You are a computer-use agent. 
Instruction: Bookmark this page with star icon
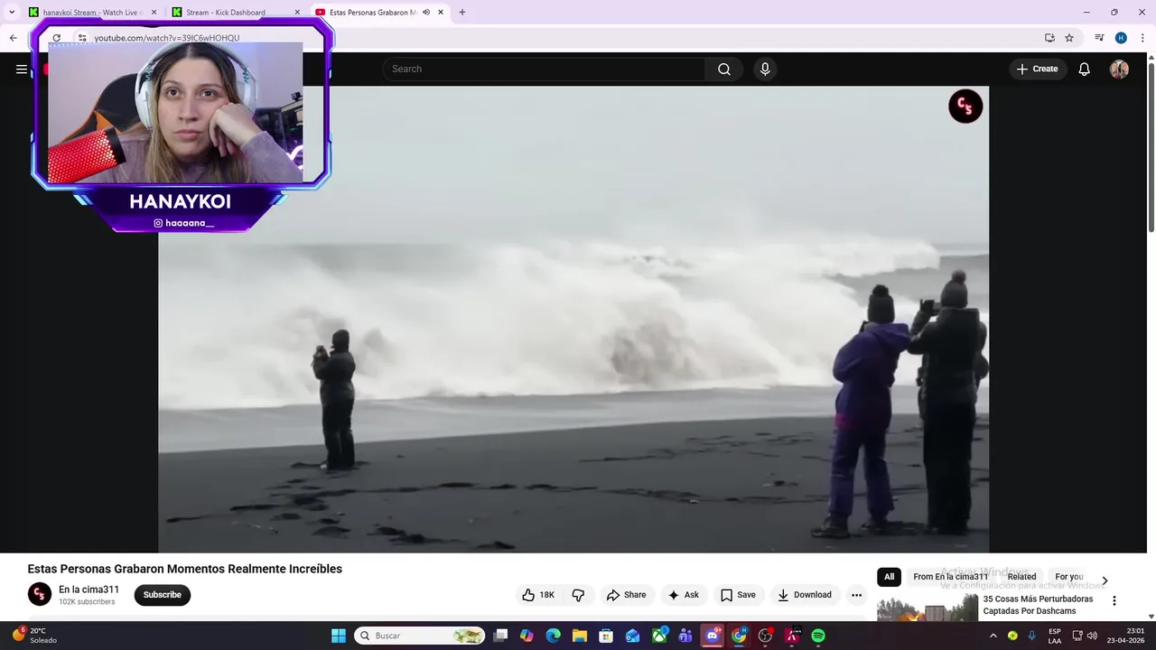[x=1069, y=38]
